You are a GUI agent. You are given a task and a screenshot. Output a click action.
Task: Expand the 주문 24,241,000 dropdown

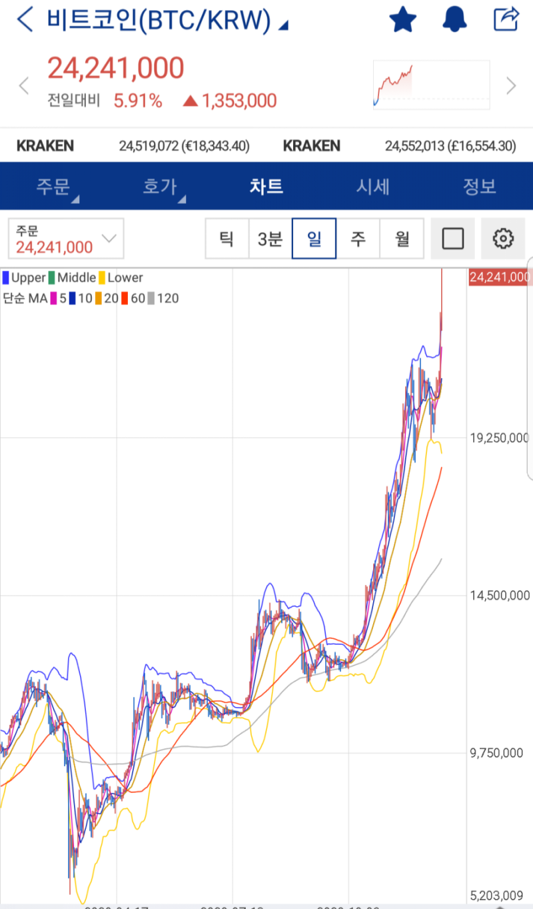(x=66, y=239)
